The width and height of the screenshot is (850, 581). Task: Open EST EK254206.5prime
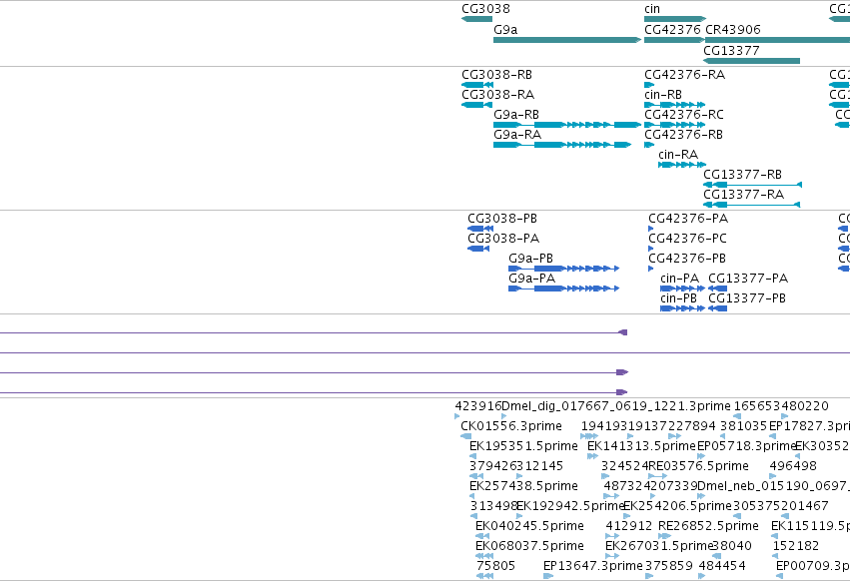point(627,516)
